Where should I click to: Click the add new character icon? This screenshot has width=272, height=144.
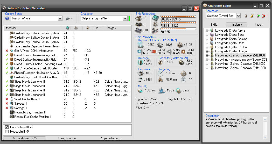(x=258, y=16)
